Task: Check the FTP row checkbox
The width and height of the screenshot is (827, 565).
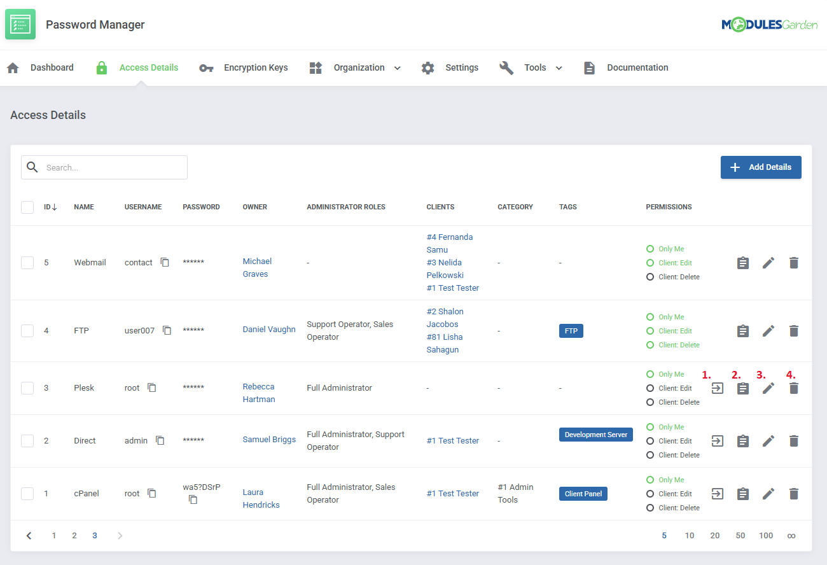Action: [x=27, y=330]
